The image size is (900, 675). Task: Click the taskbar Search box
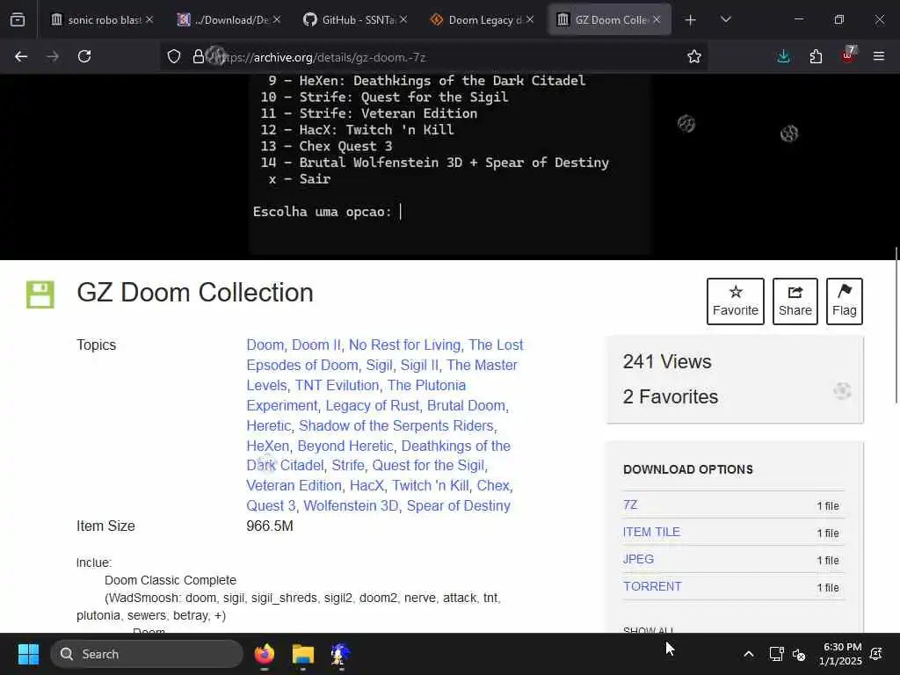pyautogui.click(x=147, y=654)
